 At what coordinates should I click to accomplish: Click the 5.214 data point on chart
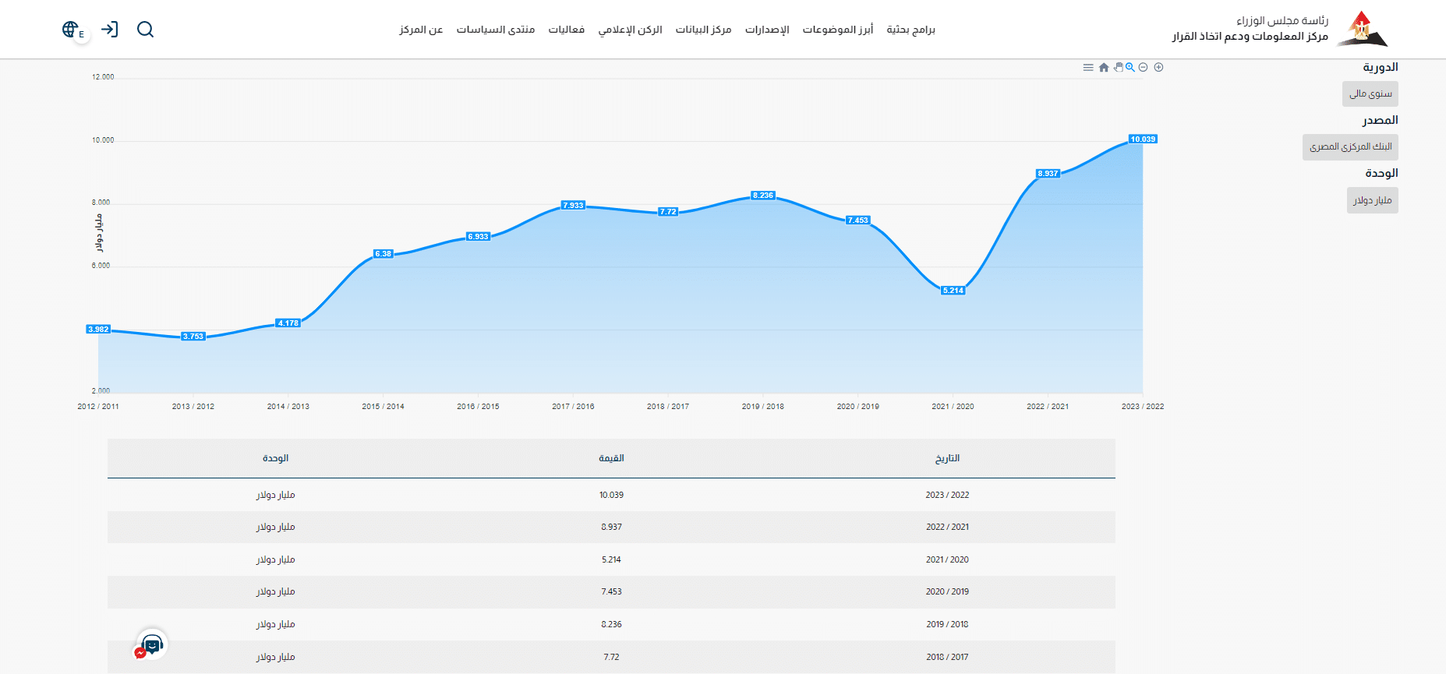pyautogui.click(x=953, y=291)
